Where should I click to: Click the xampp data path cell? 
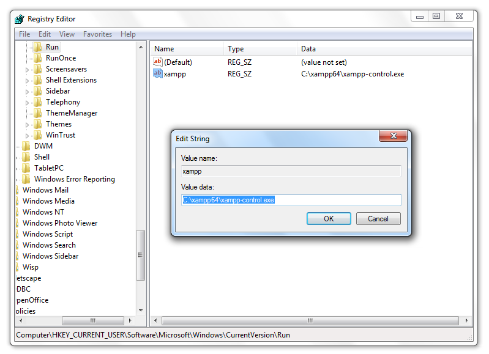coord(353,74)
